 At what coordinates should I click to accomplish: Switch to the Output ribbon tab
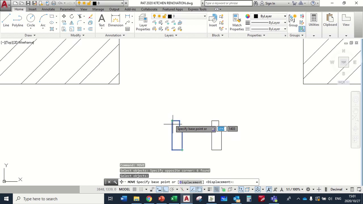[114, 9]
